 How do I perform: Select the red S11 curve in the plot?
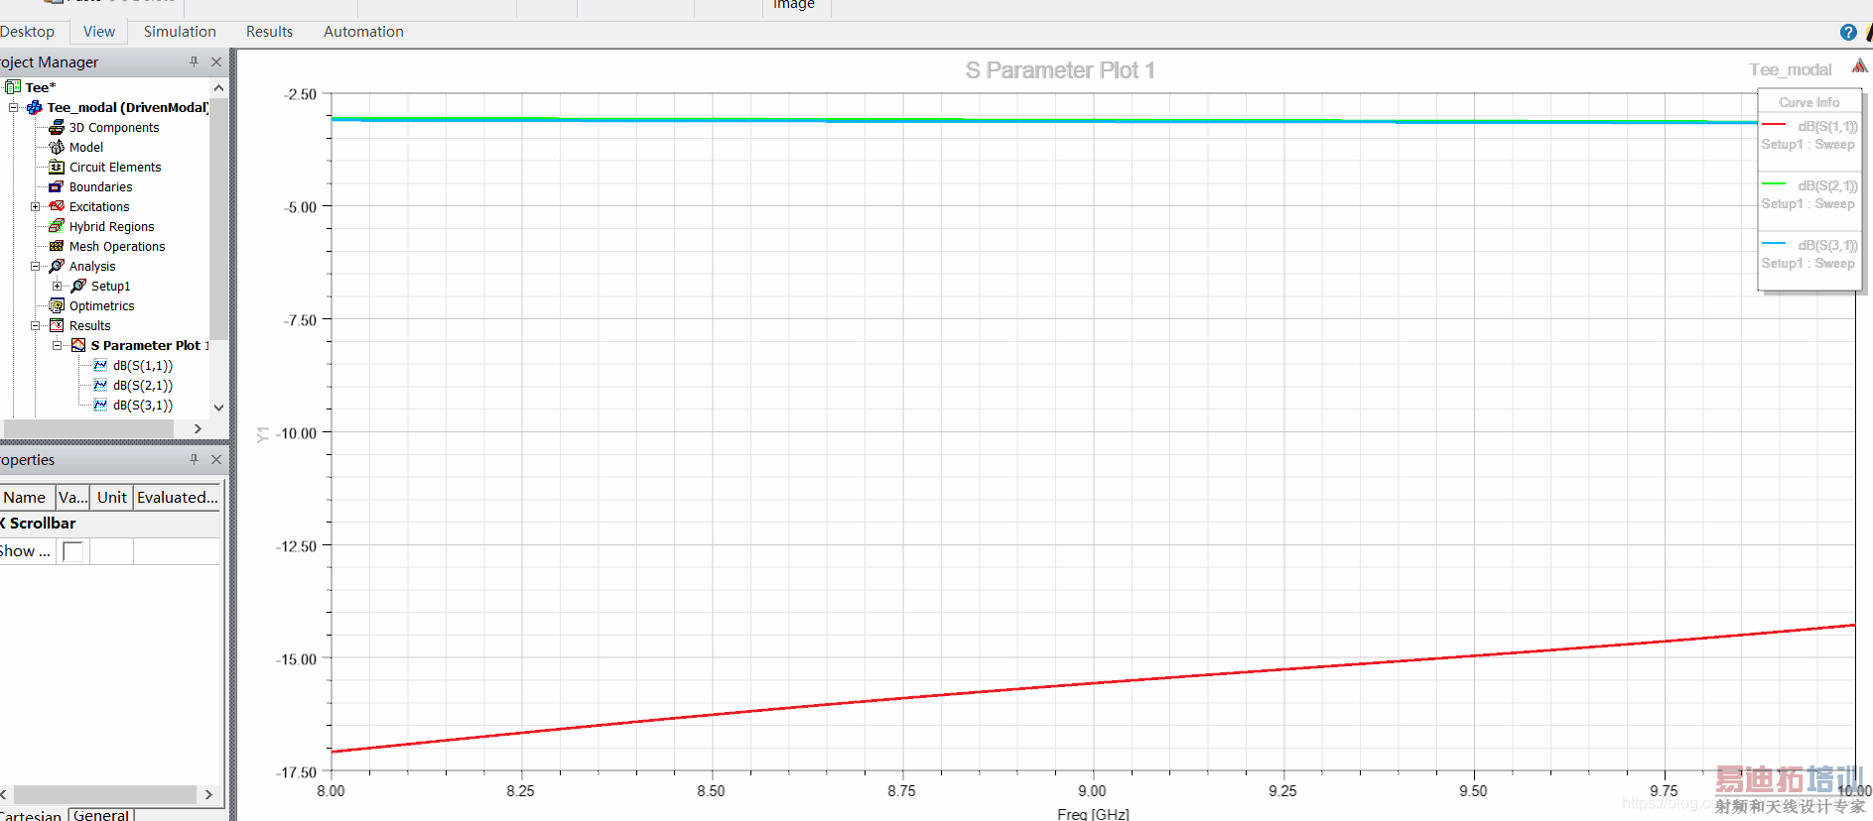pos(1093,683)
